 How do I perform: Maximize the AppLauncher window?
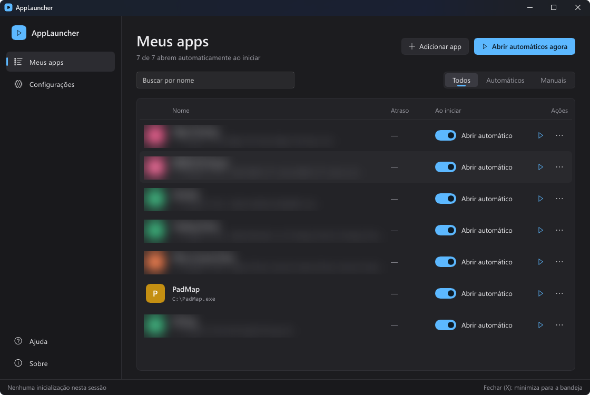[554, 7]
